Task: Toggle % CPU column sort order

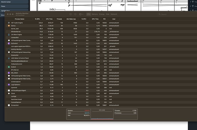Action: click(x=39, y=19)
